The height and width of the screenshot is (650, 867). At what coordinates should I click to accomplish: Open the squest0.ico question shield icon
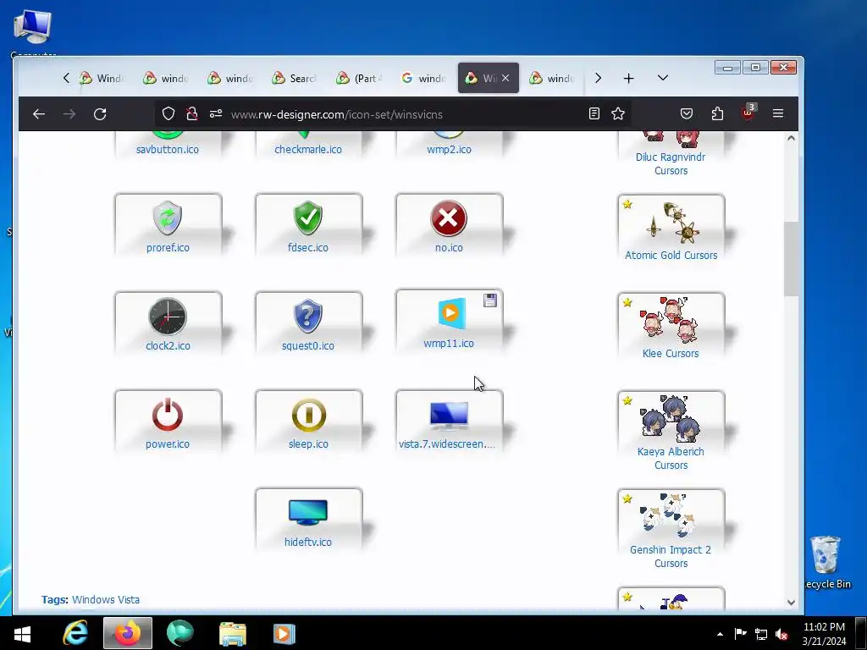point(308,317)
